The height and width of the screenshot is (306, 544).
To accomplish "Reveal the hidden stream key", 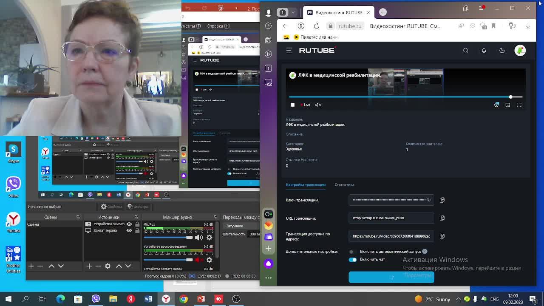I will (428, 200).
